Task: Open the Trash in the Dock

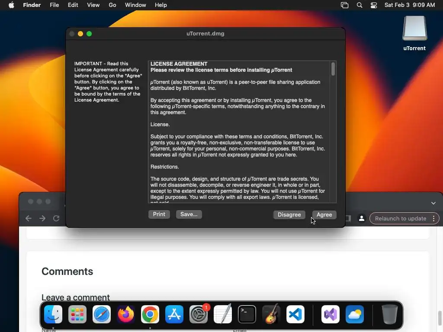Action: tap(390, 314)
